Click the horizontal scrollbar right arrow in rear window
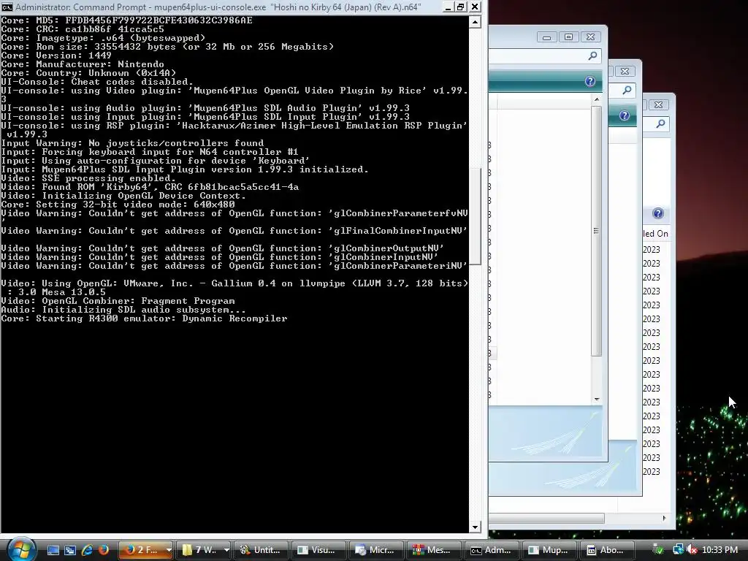Image resolution: width=748 pixels, height=561 pixels. coord(664,518)
